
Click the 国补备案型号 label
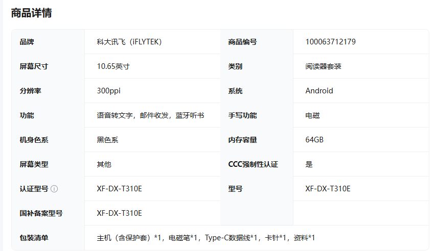point(41,213)
